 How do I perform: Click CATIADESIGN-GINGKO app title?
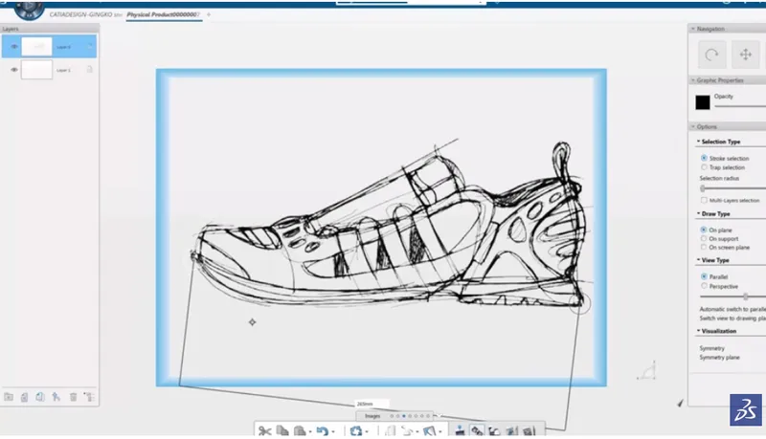80,14
